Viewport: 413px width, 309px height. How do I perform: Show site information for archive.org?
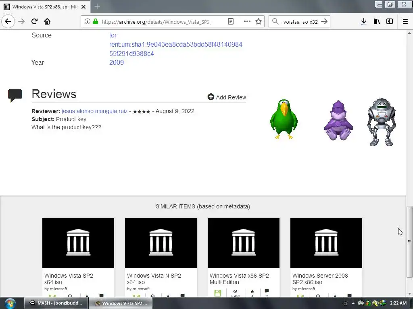pyautogui.click(x=88, y=22)
